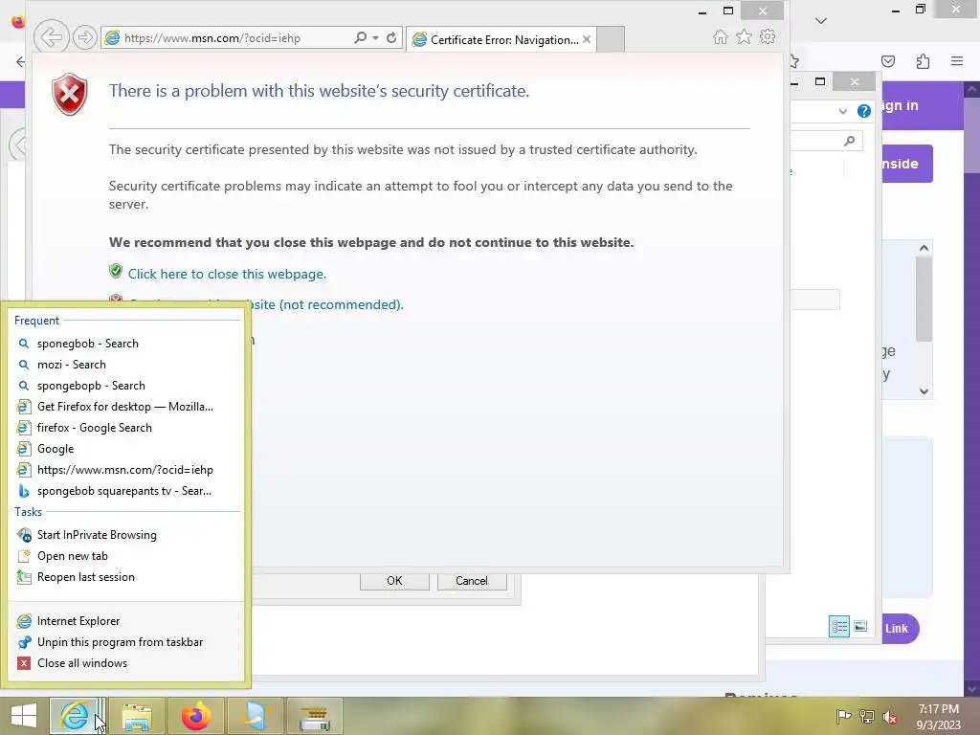The height and width of the screenshot is (735, 980).
Task: Choose Open new tab task
Action: point(127,556)
